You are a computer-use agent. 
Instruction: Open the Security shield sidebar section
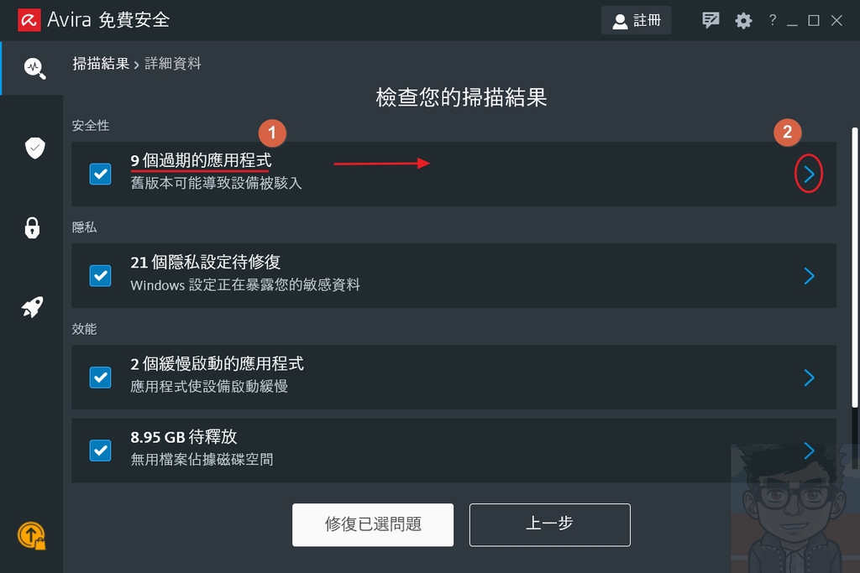(x=34, y=148)
